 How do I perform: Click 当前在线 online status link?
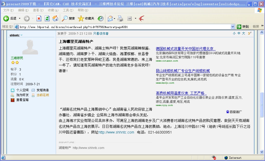[x=43, y=95]
